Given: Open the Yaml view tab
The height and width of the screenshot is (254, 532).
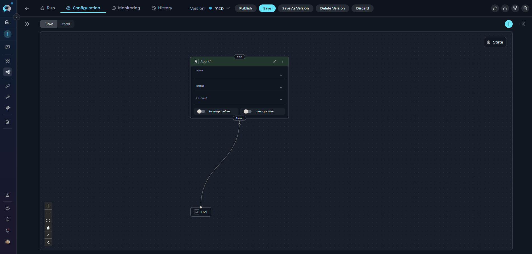Looking at the screenshot, I should (x=65, y=24).
